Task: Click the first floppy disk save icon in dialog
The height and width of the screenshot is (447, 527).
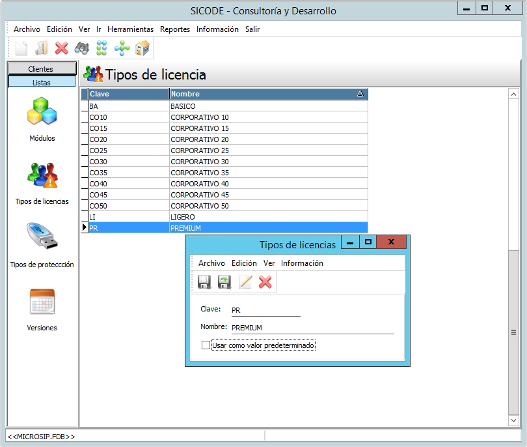Action: [204, 281]
